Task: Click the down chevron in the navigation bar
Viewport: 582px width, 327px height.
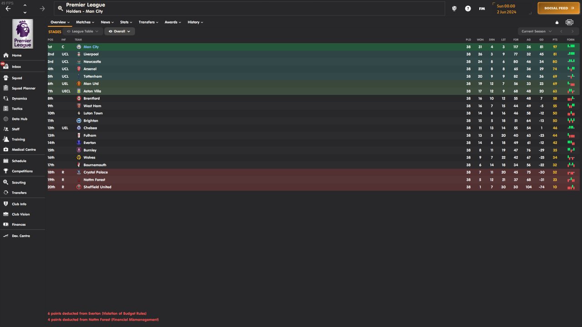Action: (25, 12)
